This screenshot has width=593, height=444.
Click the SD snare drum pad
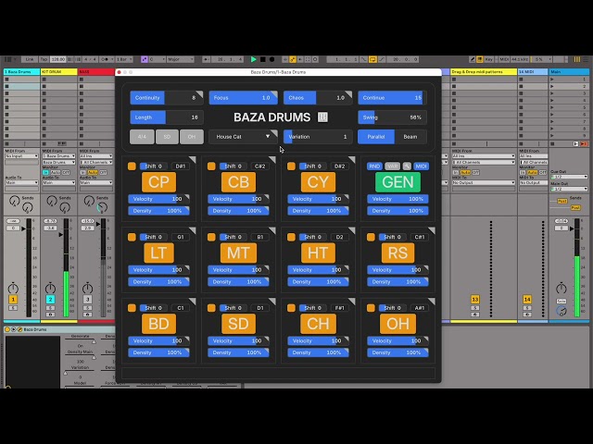238,324
